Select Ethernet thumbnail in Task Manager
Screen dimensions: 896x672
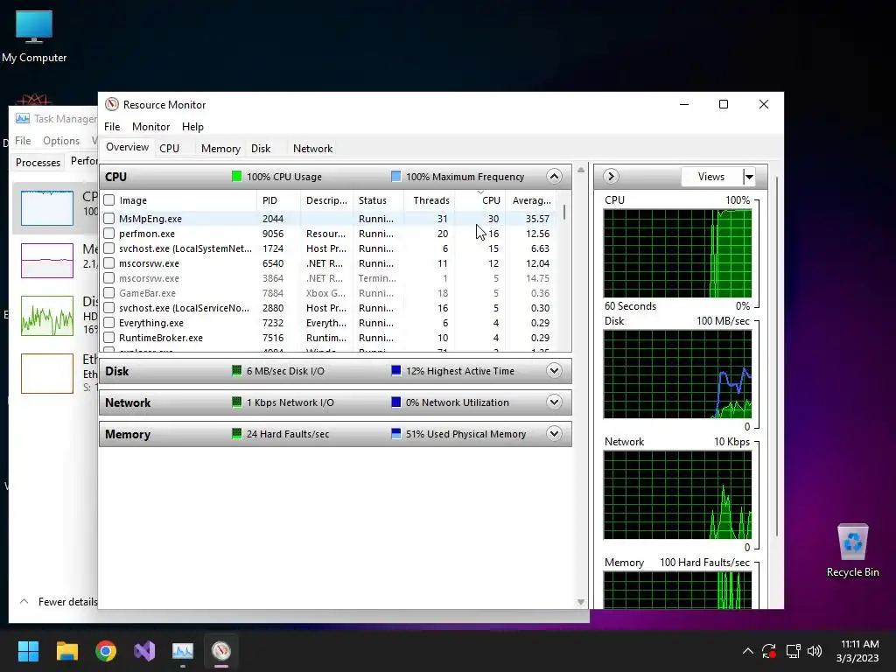pyautogui.click(x=47, y=374)
